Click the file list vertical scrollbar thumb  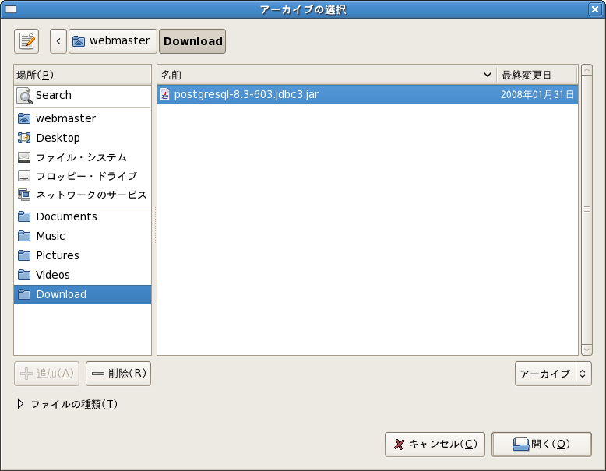(x=587, y=209)
